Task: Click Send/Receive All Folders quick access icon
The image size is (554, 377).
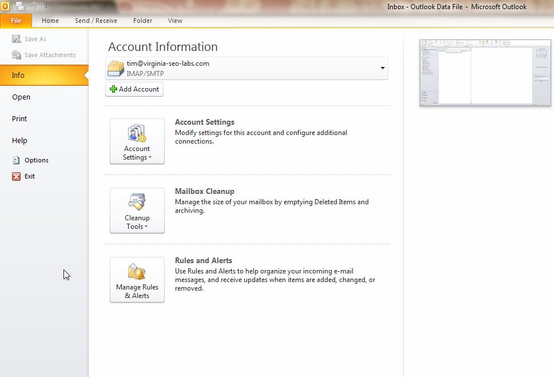Action: point(21,7)
